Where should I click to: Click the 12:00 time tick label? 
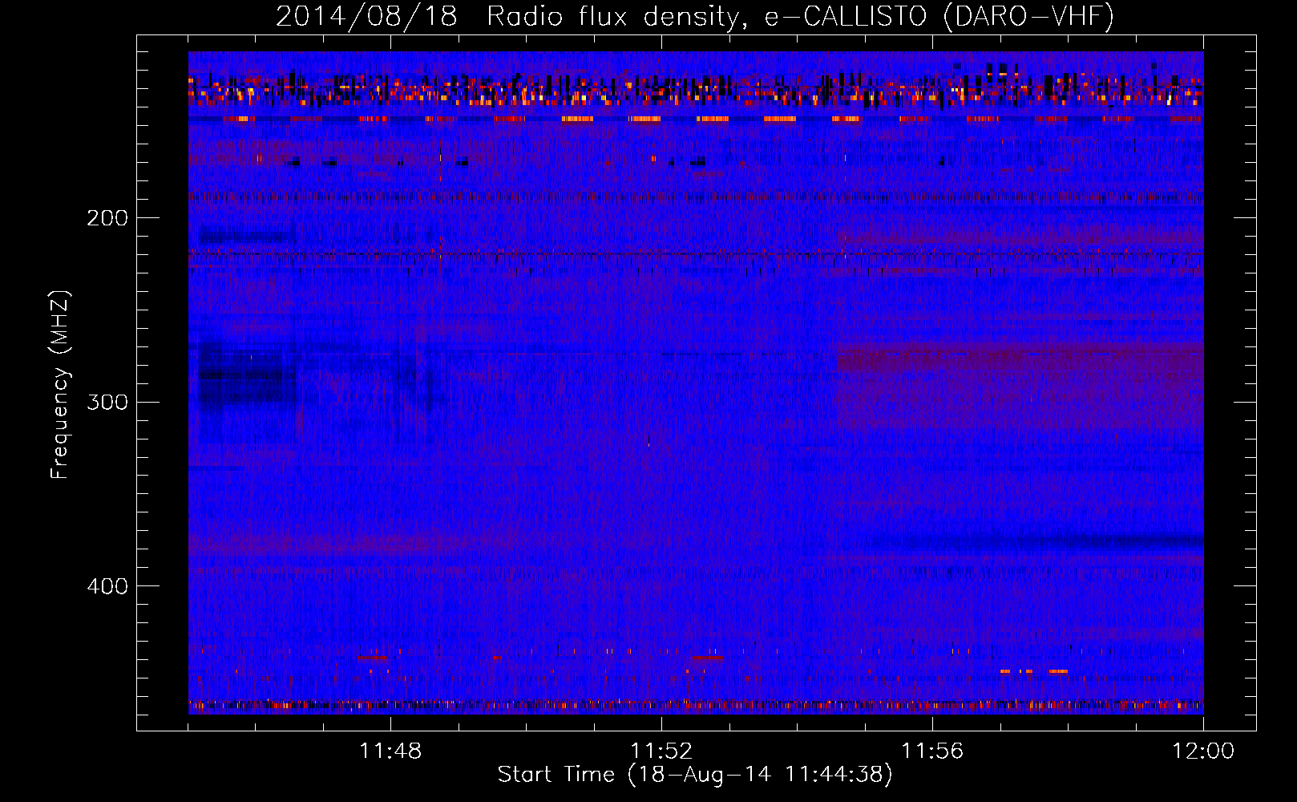(x=1203, y=751)
